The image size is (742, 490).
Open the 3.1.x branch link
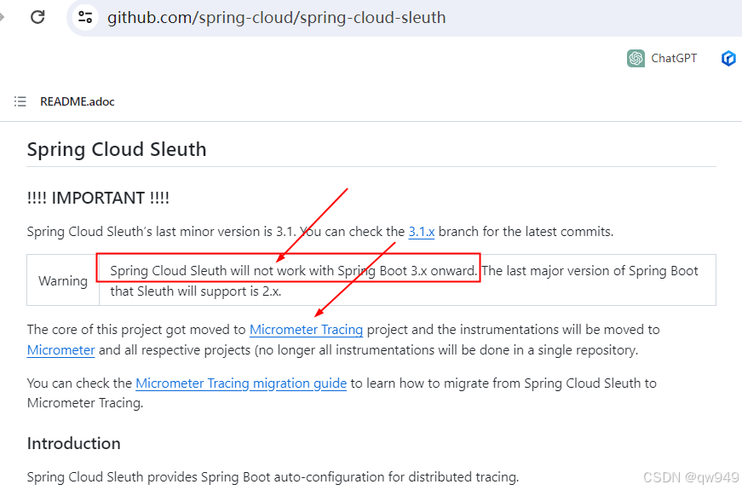421,232
